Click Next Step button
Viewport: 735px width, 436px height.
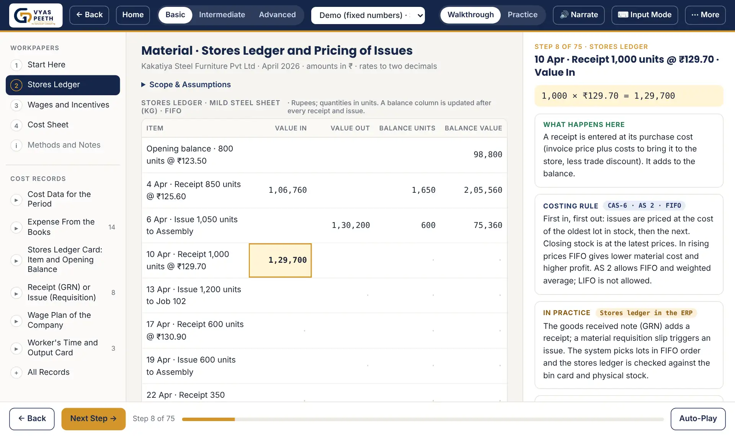pos(93,419)
